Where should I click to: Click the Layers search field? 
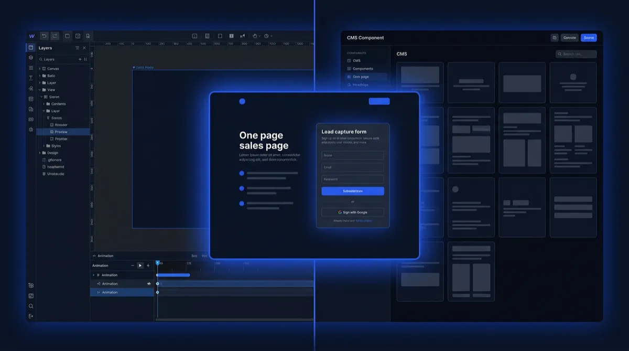(x=57, y=59)
